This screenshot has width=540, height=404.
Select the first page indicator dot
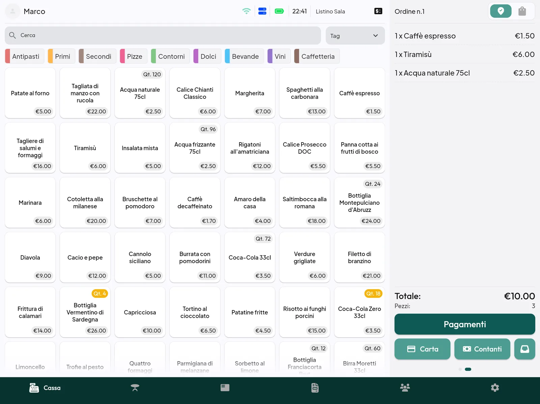(460, 369)
